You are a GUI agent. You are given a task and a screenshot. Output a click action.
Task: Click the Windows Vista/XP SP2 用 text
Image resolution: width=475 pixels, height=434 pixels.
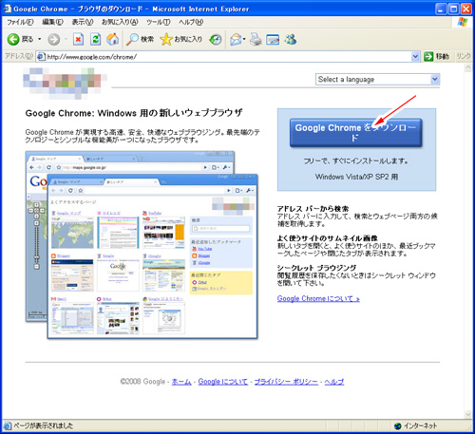pyautogui.click(x=356, y=177)
